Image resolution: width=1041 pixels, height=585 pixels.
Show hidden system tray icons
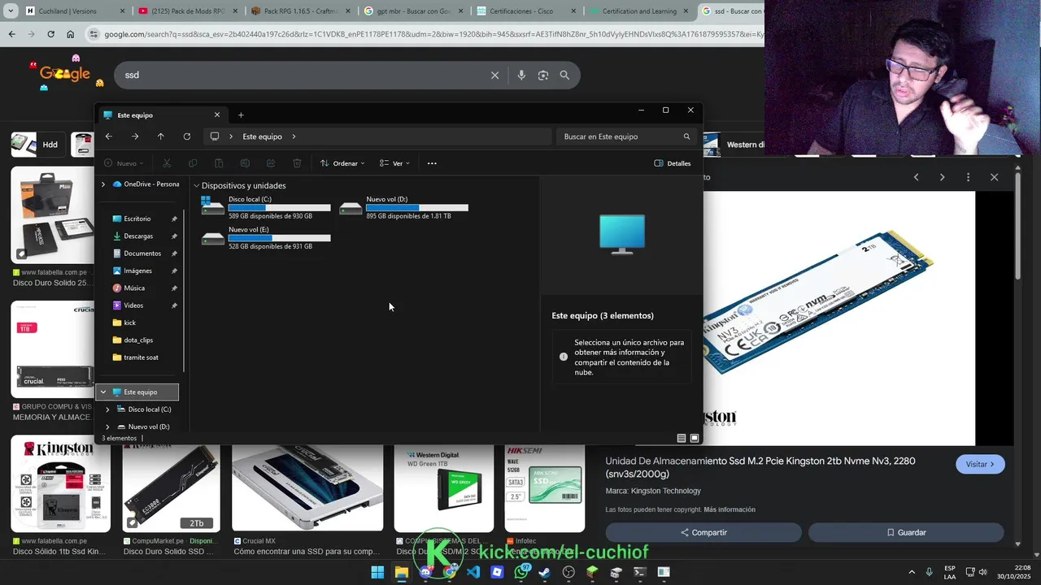[x=911, y=572]
